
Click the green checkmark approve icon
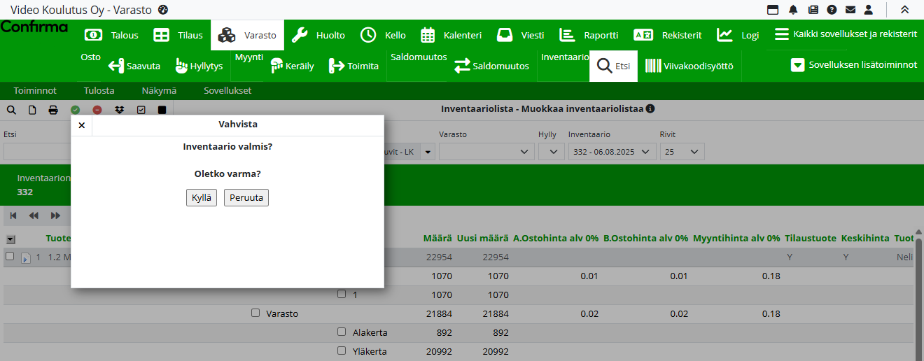(75, 110)
